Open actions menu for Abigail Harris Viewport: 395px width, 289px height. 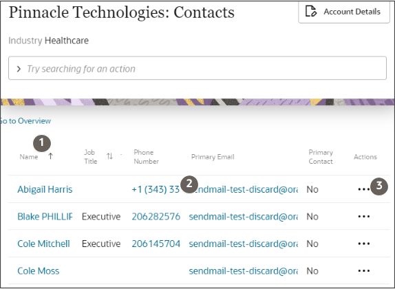[x=364, y=189]
